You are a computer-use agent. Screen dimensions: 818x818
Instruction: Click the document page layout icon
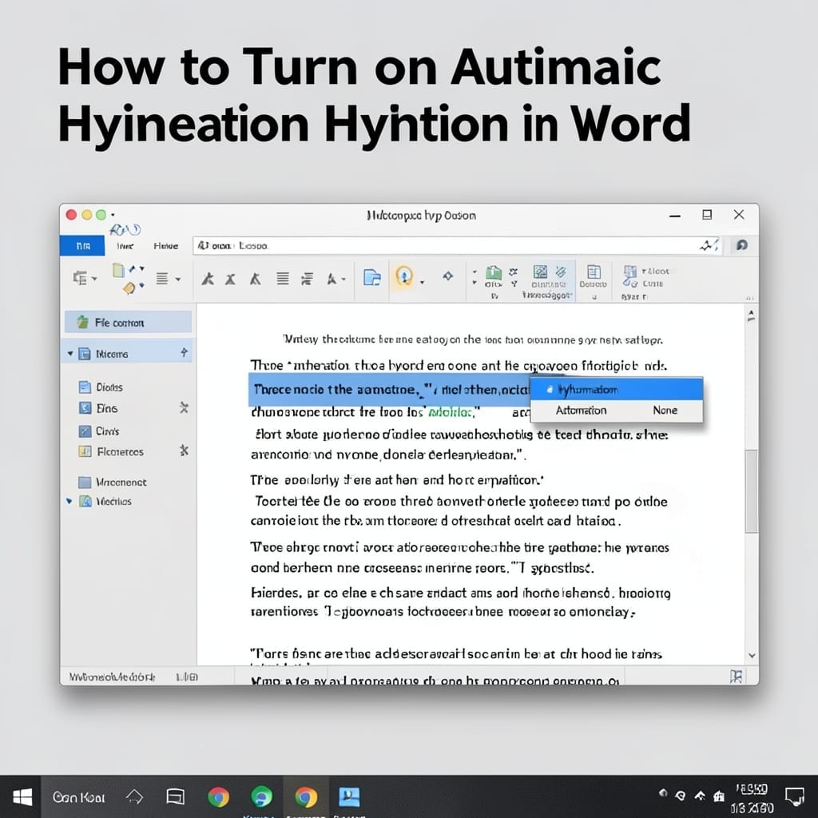tap(594, 272)
